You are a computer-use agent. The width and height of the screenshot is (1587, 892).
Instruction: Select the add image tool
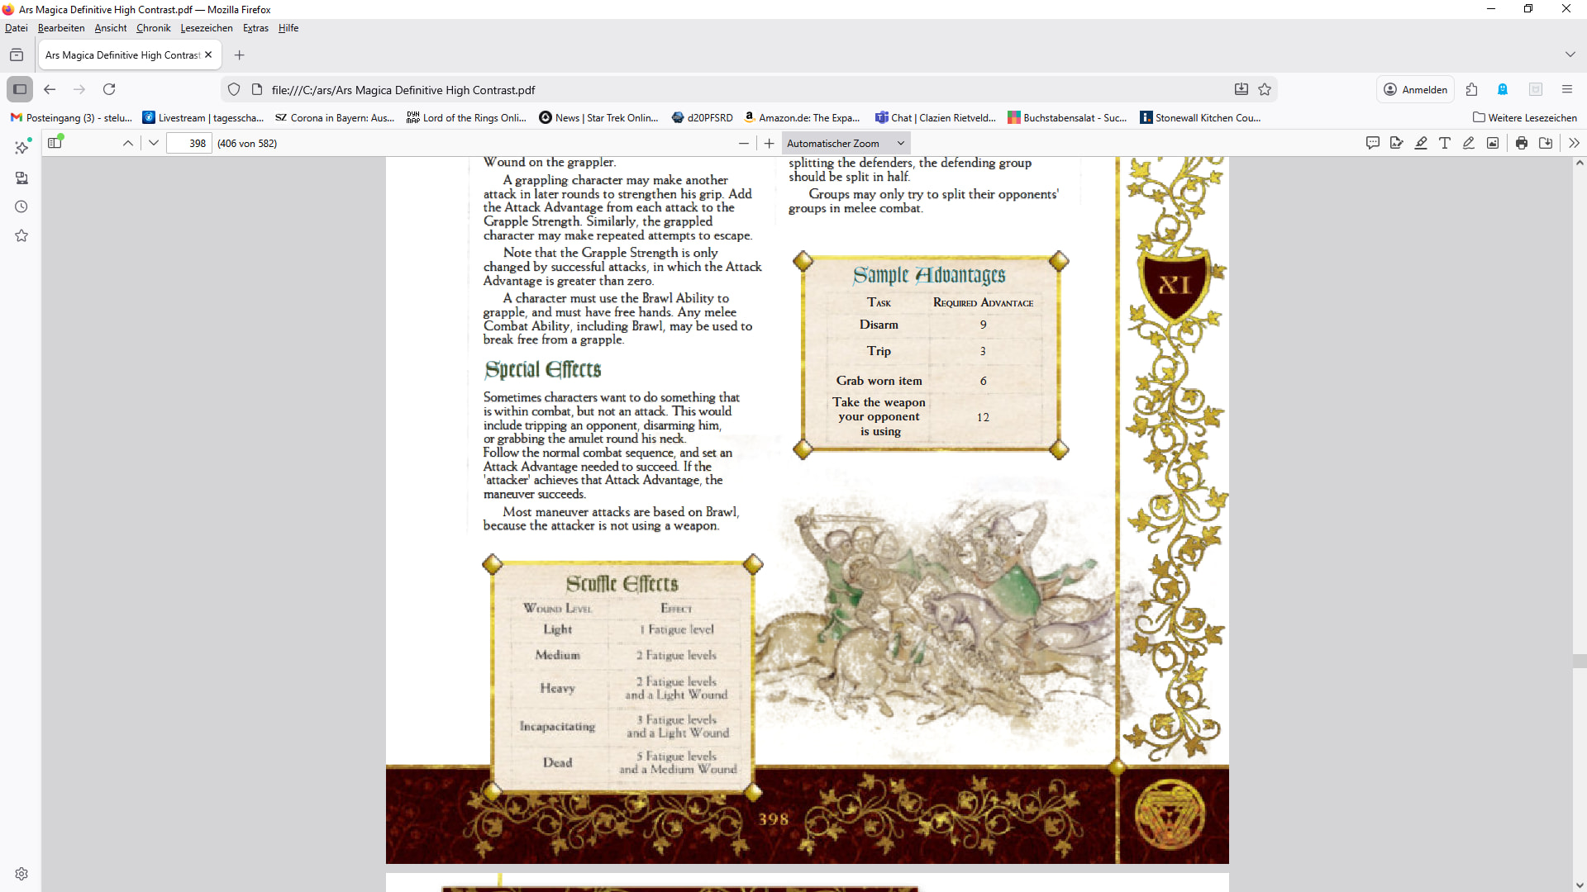[1493, 143]
